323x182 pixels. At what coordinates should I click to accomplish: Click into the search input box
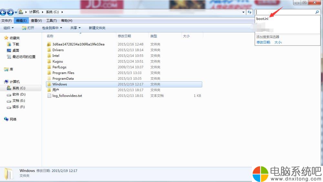click(x=285, y=12)
